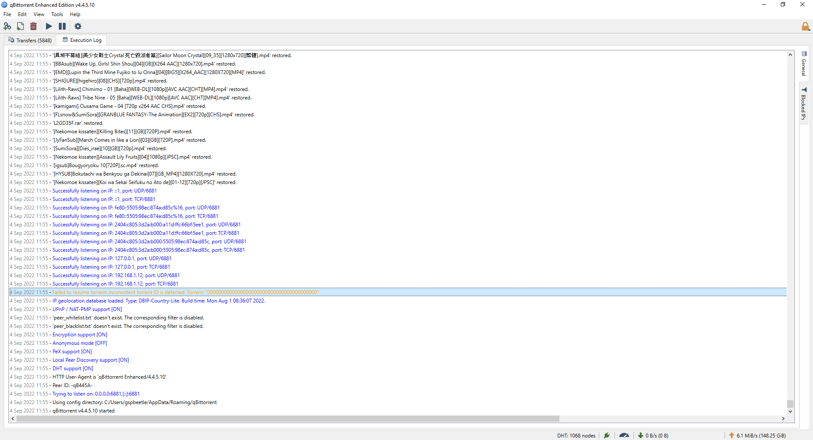The image size is (813, 440).
Task: Open the Tools menu
Action: tap(57, 14)
